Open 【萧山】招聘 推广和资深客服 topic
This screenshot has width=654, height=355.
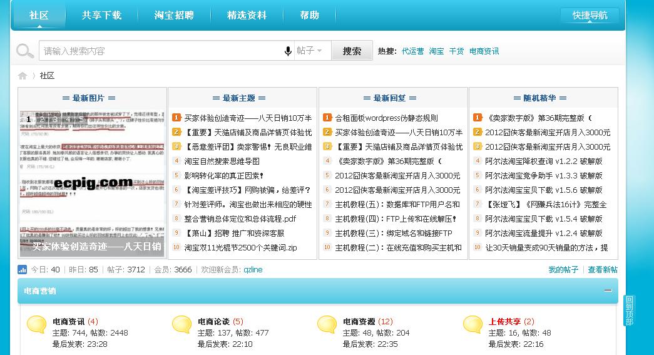point(235,233)
